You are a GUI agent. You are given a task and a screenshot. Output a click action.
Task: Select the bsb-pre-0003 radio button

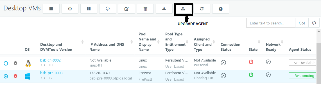tap(6, 76)
